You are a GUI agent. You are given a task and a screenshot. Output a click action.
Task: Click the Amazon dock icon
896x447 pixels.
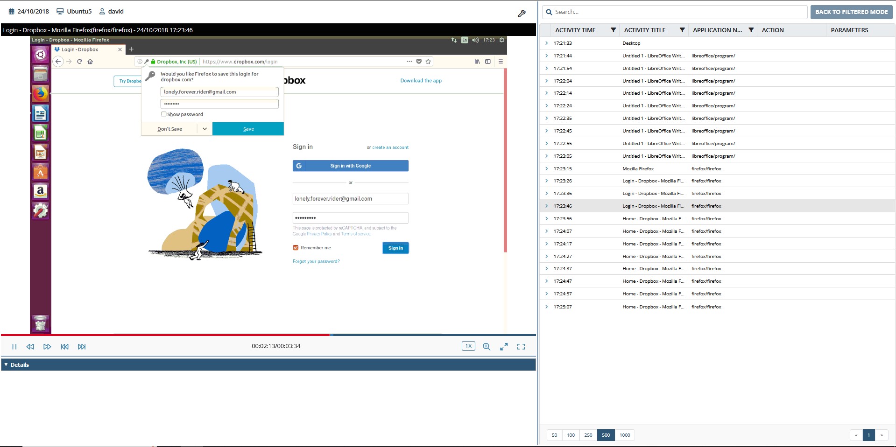pyautogui.click(x=41, y=191)
